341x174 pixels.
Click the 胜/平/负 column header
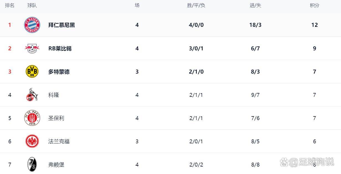[196, 5]
